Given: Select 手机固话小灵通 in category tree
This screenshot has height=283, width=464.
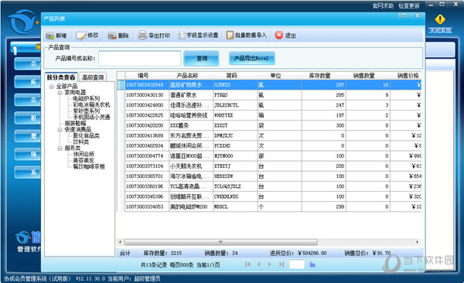Looking at the screenshot, I should pyautogui.click(x=91, y=118).
